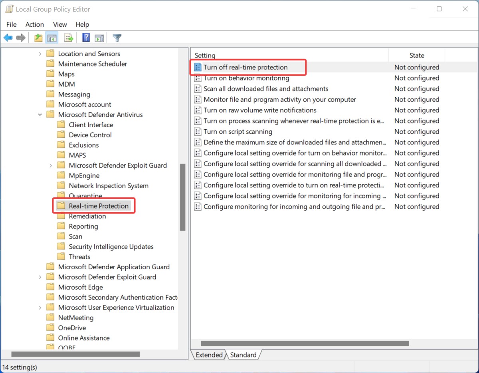Select the Scan folder
Screen dimensions: 479x373
coord(75,237)
